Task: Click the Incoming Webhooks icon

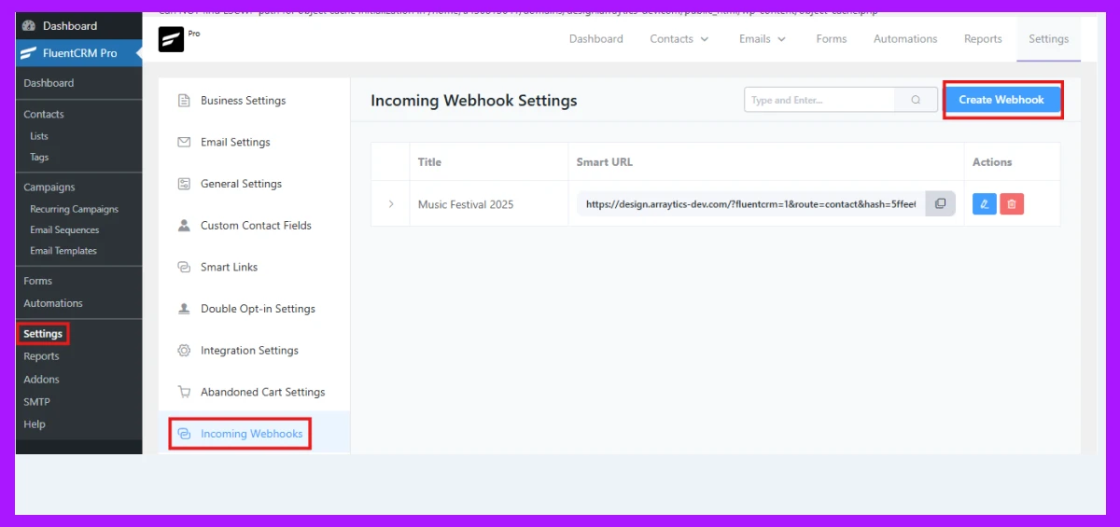Action: (184, 434)
